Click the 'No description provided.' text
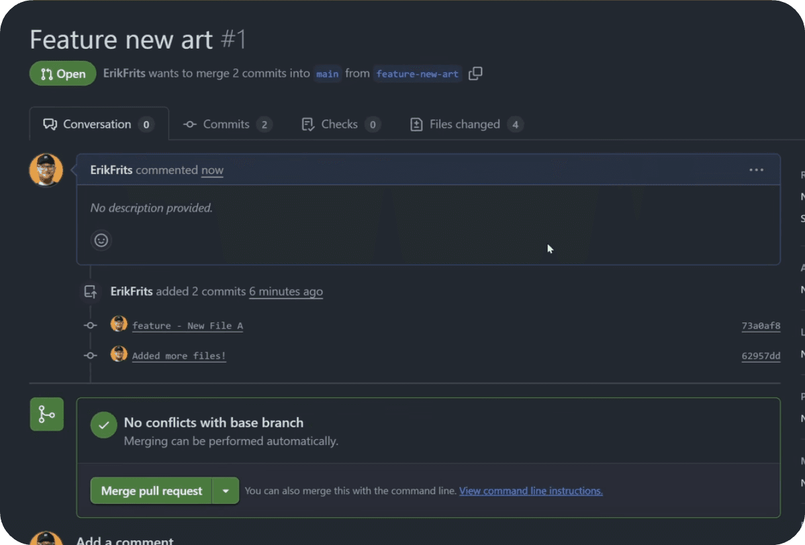The image size is (805, 545). (x=152, y=208)
